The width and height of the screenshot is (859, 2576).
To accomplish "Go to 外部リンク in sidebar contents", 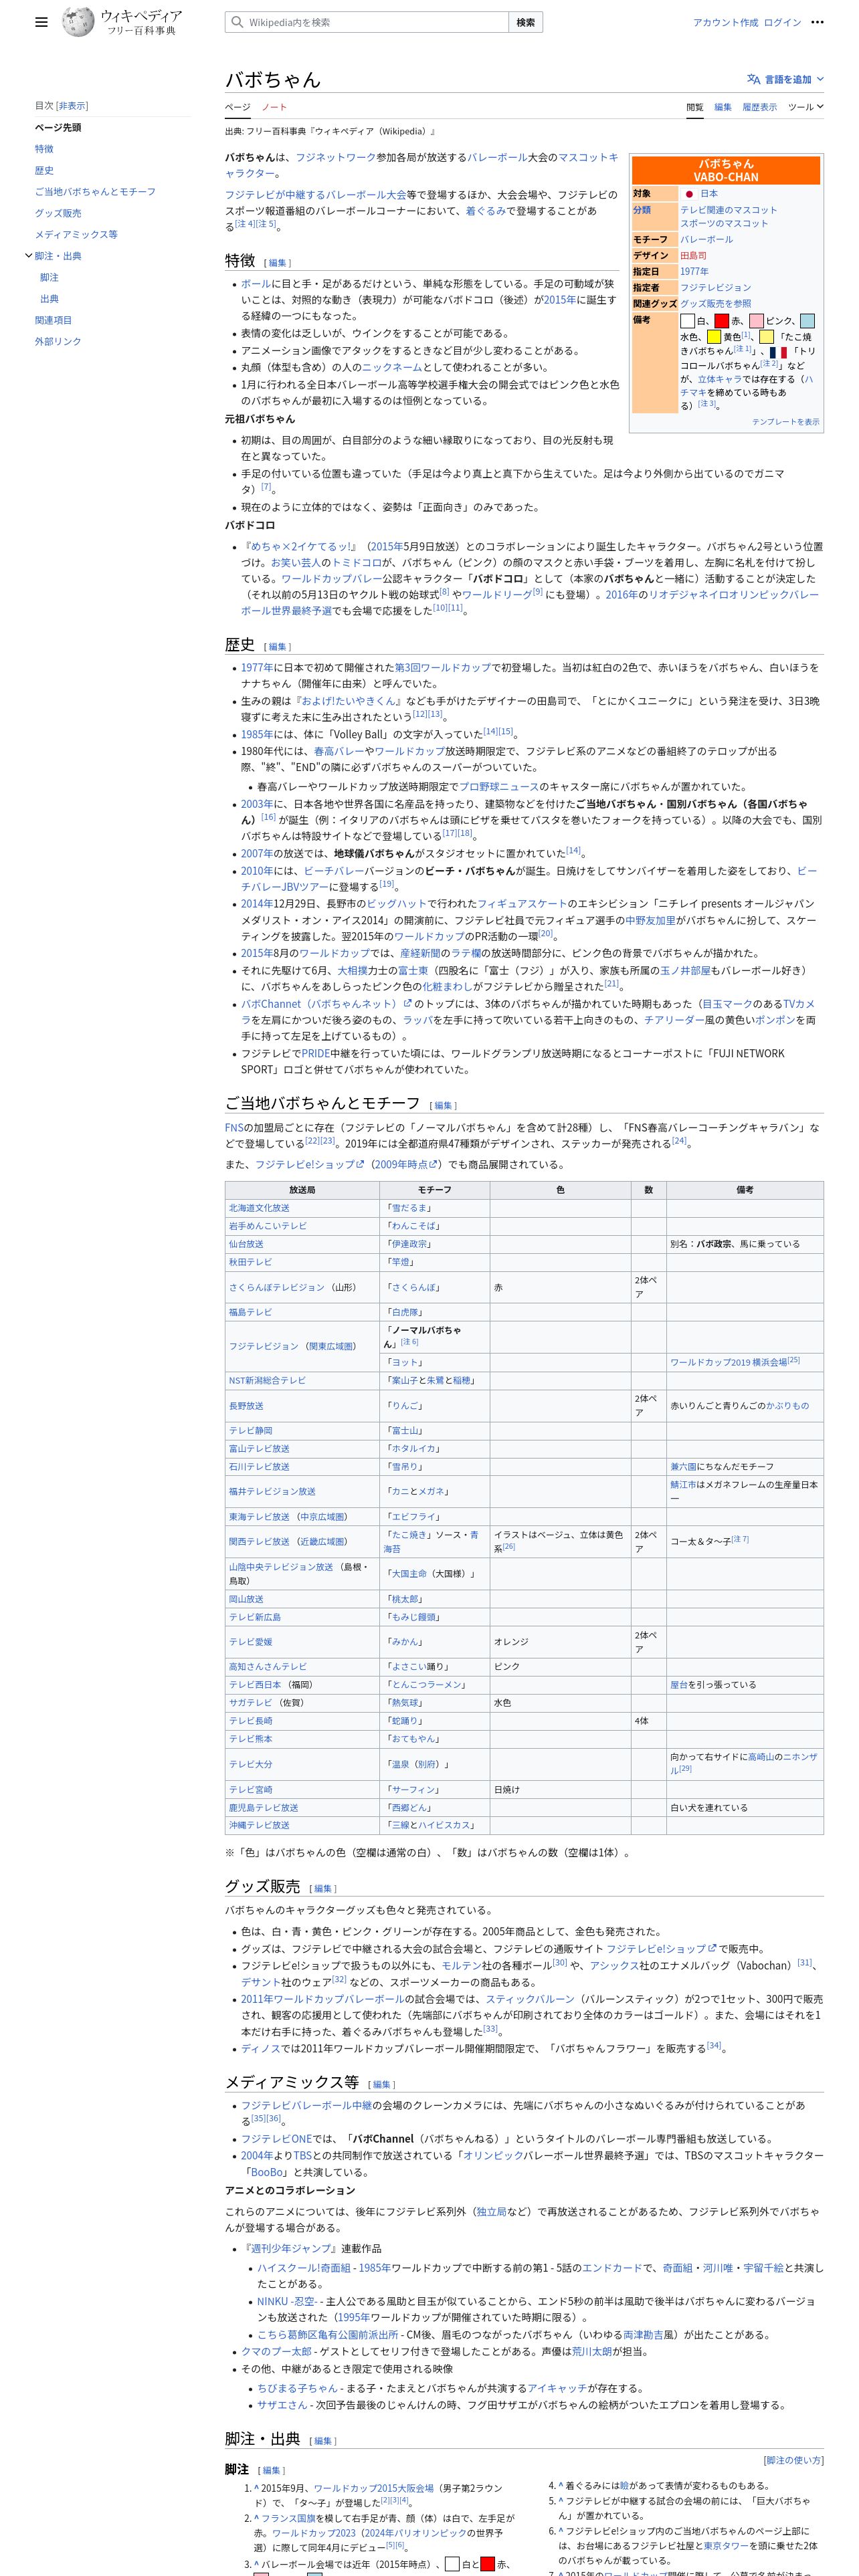I will click(x=58, y=341).
